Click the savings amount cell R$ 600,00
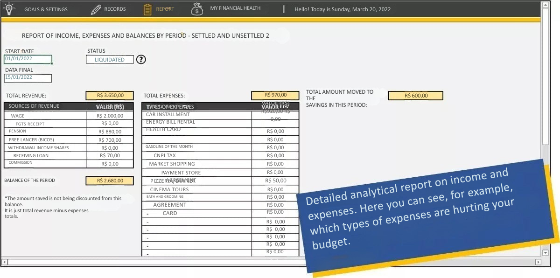Viewport: 560px width, 278px height. tap(415, 96)
